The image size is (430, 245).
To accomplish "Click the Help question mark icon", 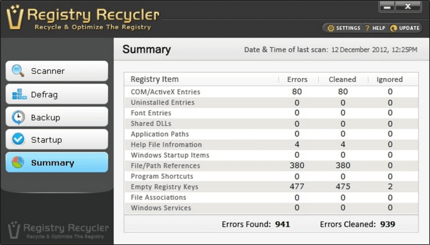I will 367,28.
